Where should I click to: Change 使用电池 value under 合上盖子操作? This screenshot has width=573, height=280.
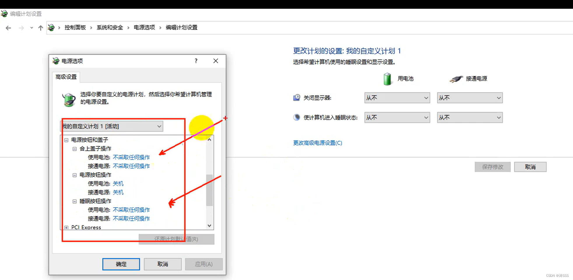131,157
